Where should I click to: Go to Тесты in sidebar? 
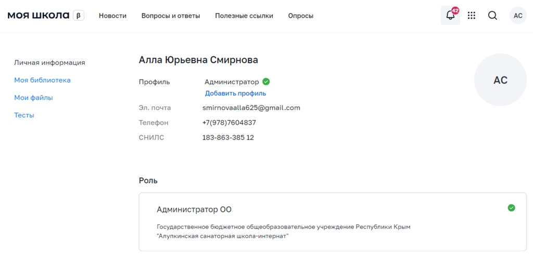24,115
